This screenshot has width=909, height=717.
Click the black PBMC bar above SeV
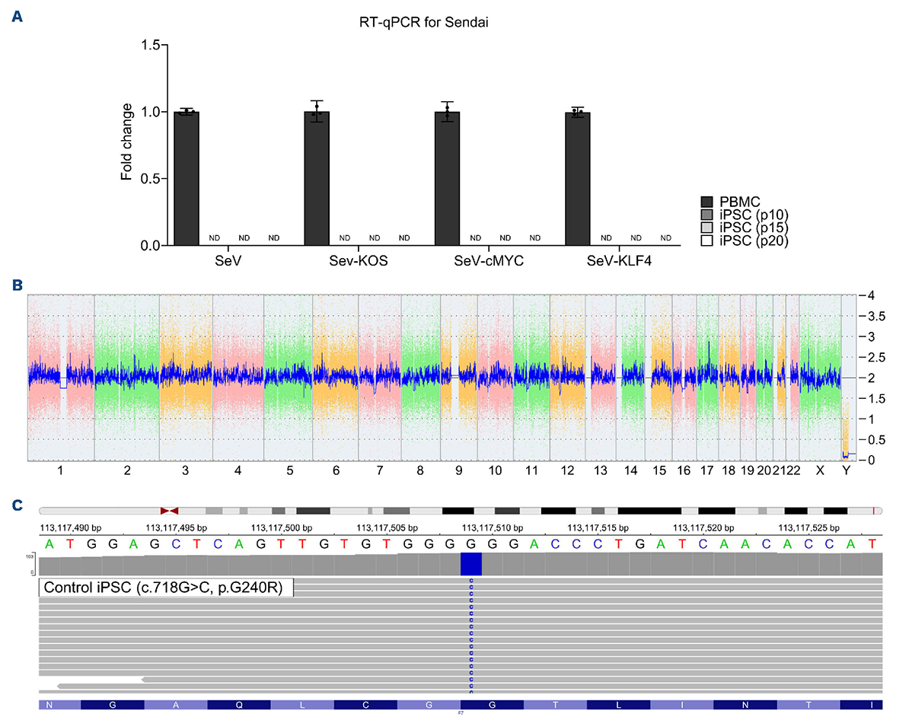[187, 178]
